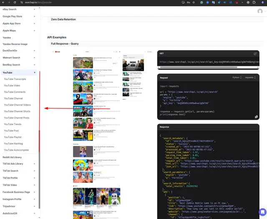Toggle the Full Response - Query section
Screen dimensions: 267x219
[156, 44]
